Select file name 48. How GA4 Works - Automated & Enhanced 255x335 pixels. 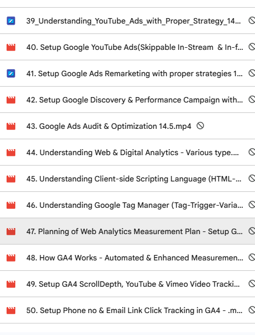coord(135,258)
